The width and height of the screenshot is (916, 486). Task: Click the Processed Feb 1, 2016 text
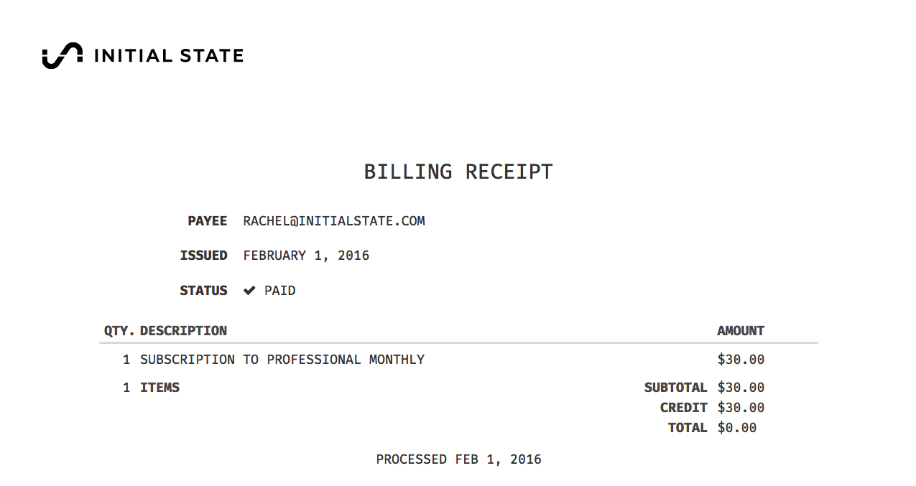458,459
